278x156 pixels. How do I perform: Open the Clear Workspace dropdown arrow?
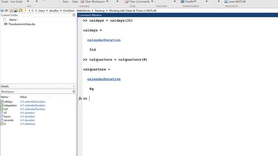tap(107, 2)
